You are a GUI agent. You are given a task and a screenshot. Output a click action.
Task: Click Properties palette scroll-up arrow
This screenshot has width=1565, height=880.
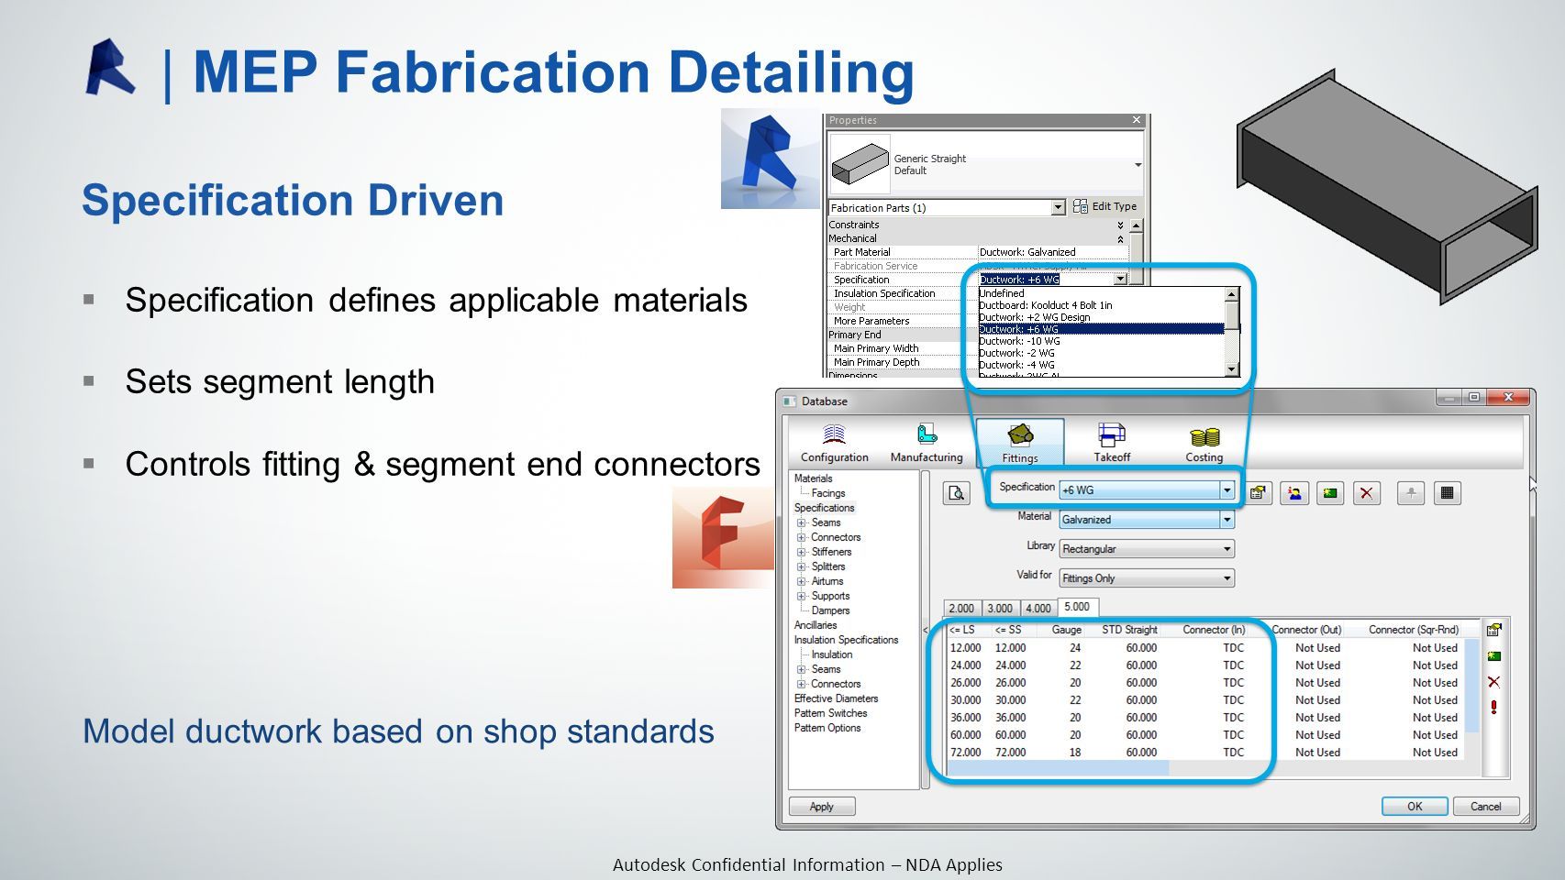coord(1136,225)
